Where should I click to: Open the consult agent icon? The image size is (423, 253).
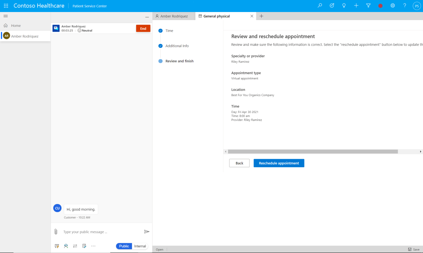pos(66,246)
